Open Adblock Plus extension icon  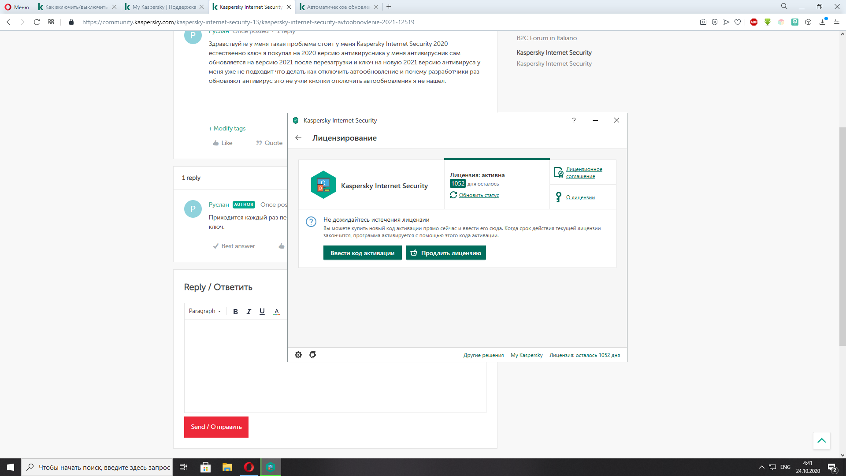[754, 22]
